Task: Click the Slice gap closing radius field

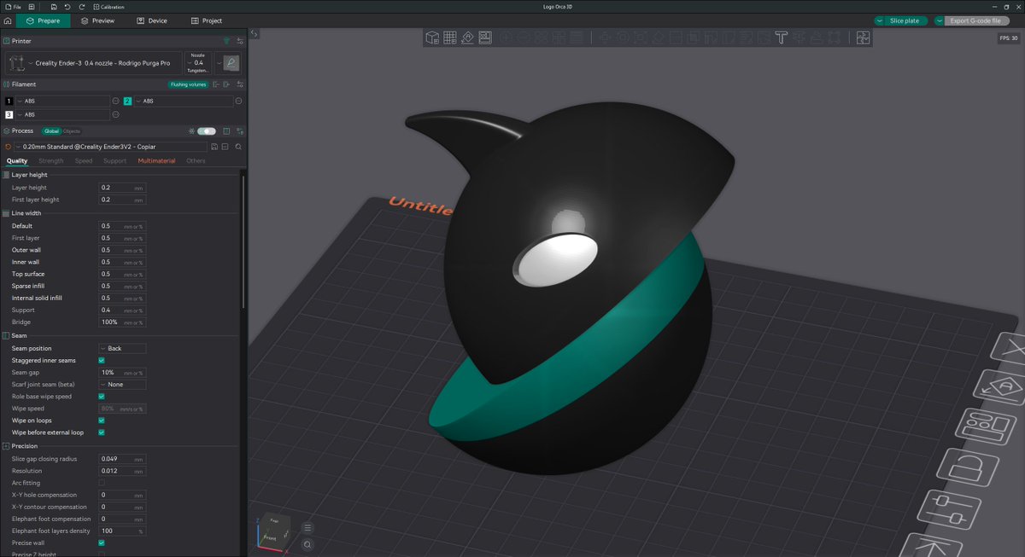Action: [122, 459]
